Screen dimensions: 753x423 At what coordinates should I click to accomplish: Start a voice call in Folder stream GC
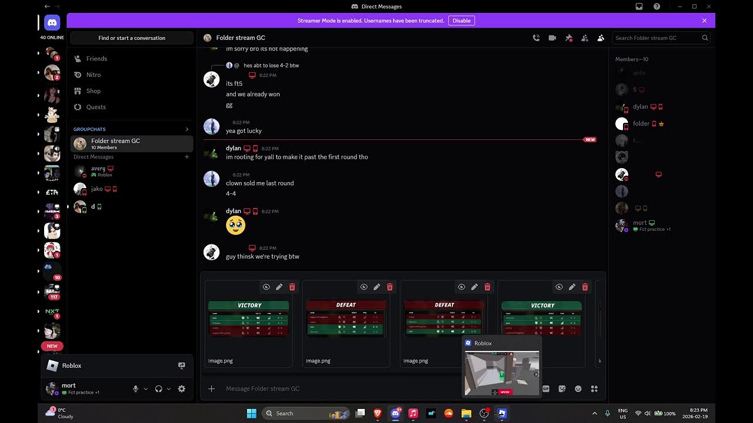[x=536, y=38]
